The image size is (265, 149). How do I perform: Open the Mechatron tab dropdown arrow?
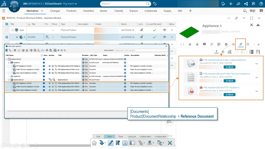click(42, 11)
